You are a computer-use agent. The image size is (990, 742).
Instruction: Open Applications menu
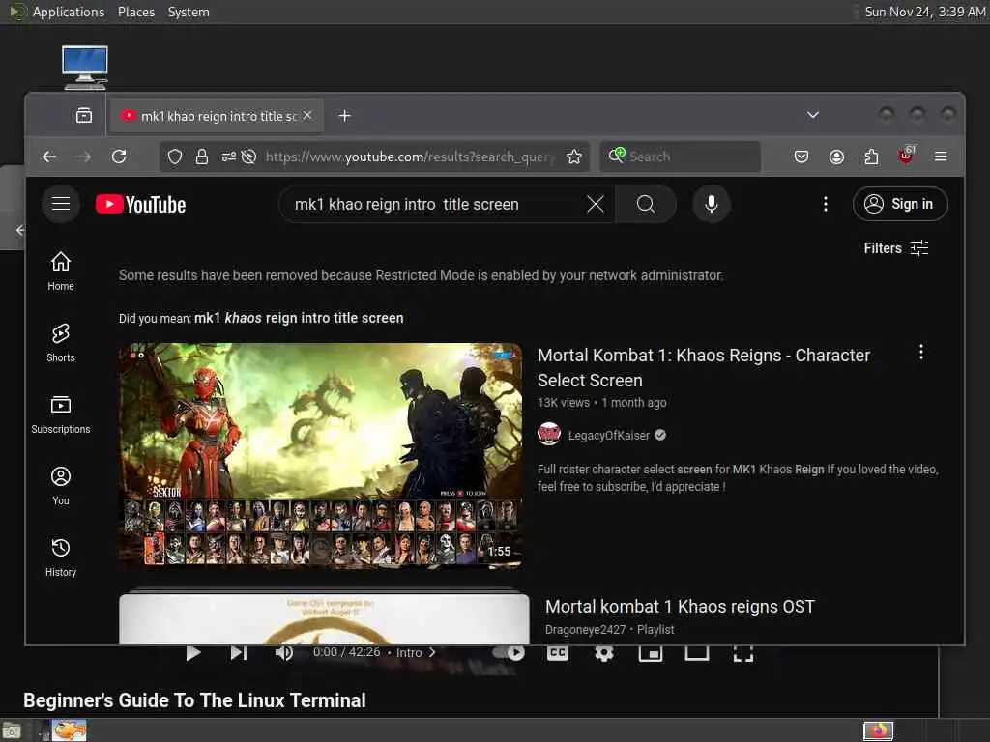pos(69,12)
